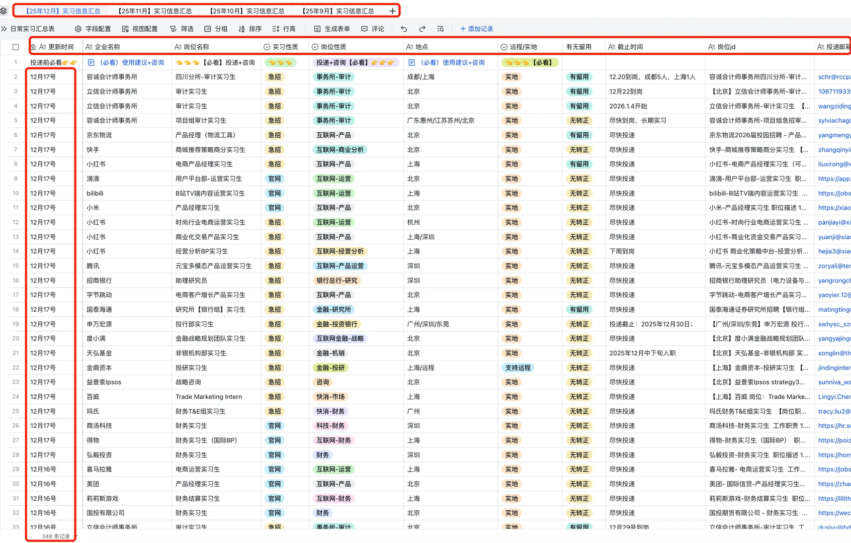Open 视图配置 view settings
851x543 pixels.
tap(139, 29)
